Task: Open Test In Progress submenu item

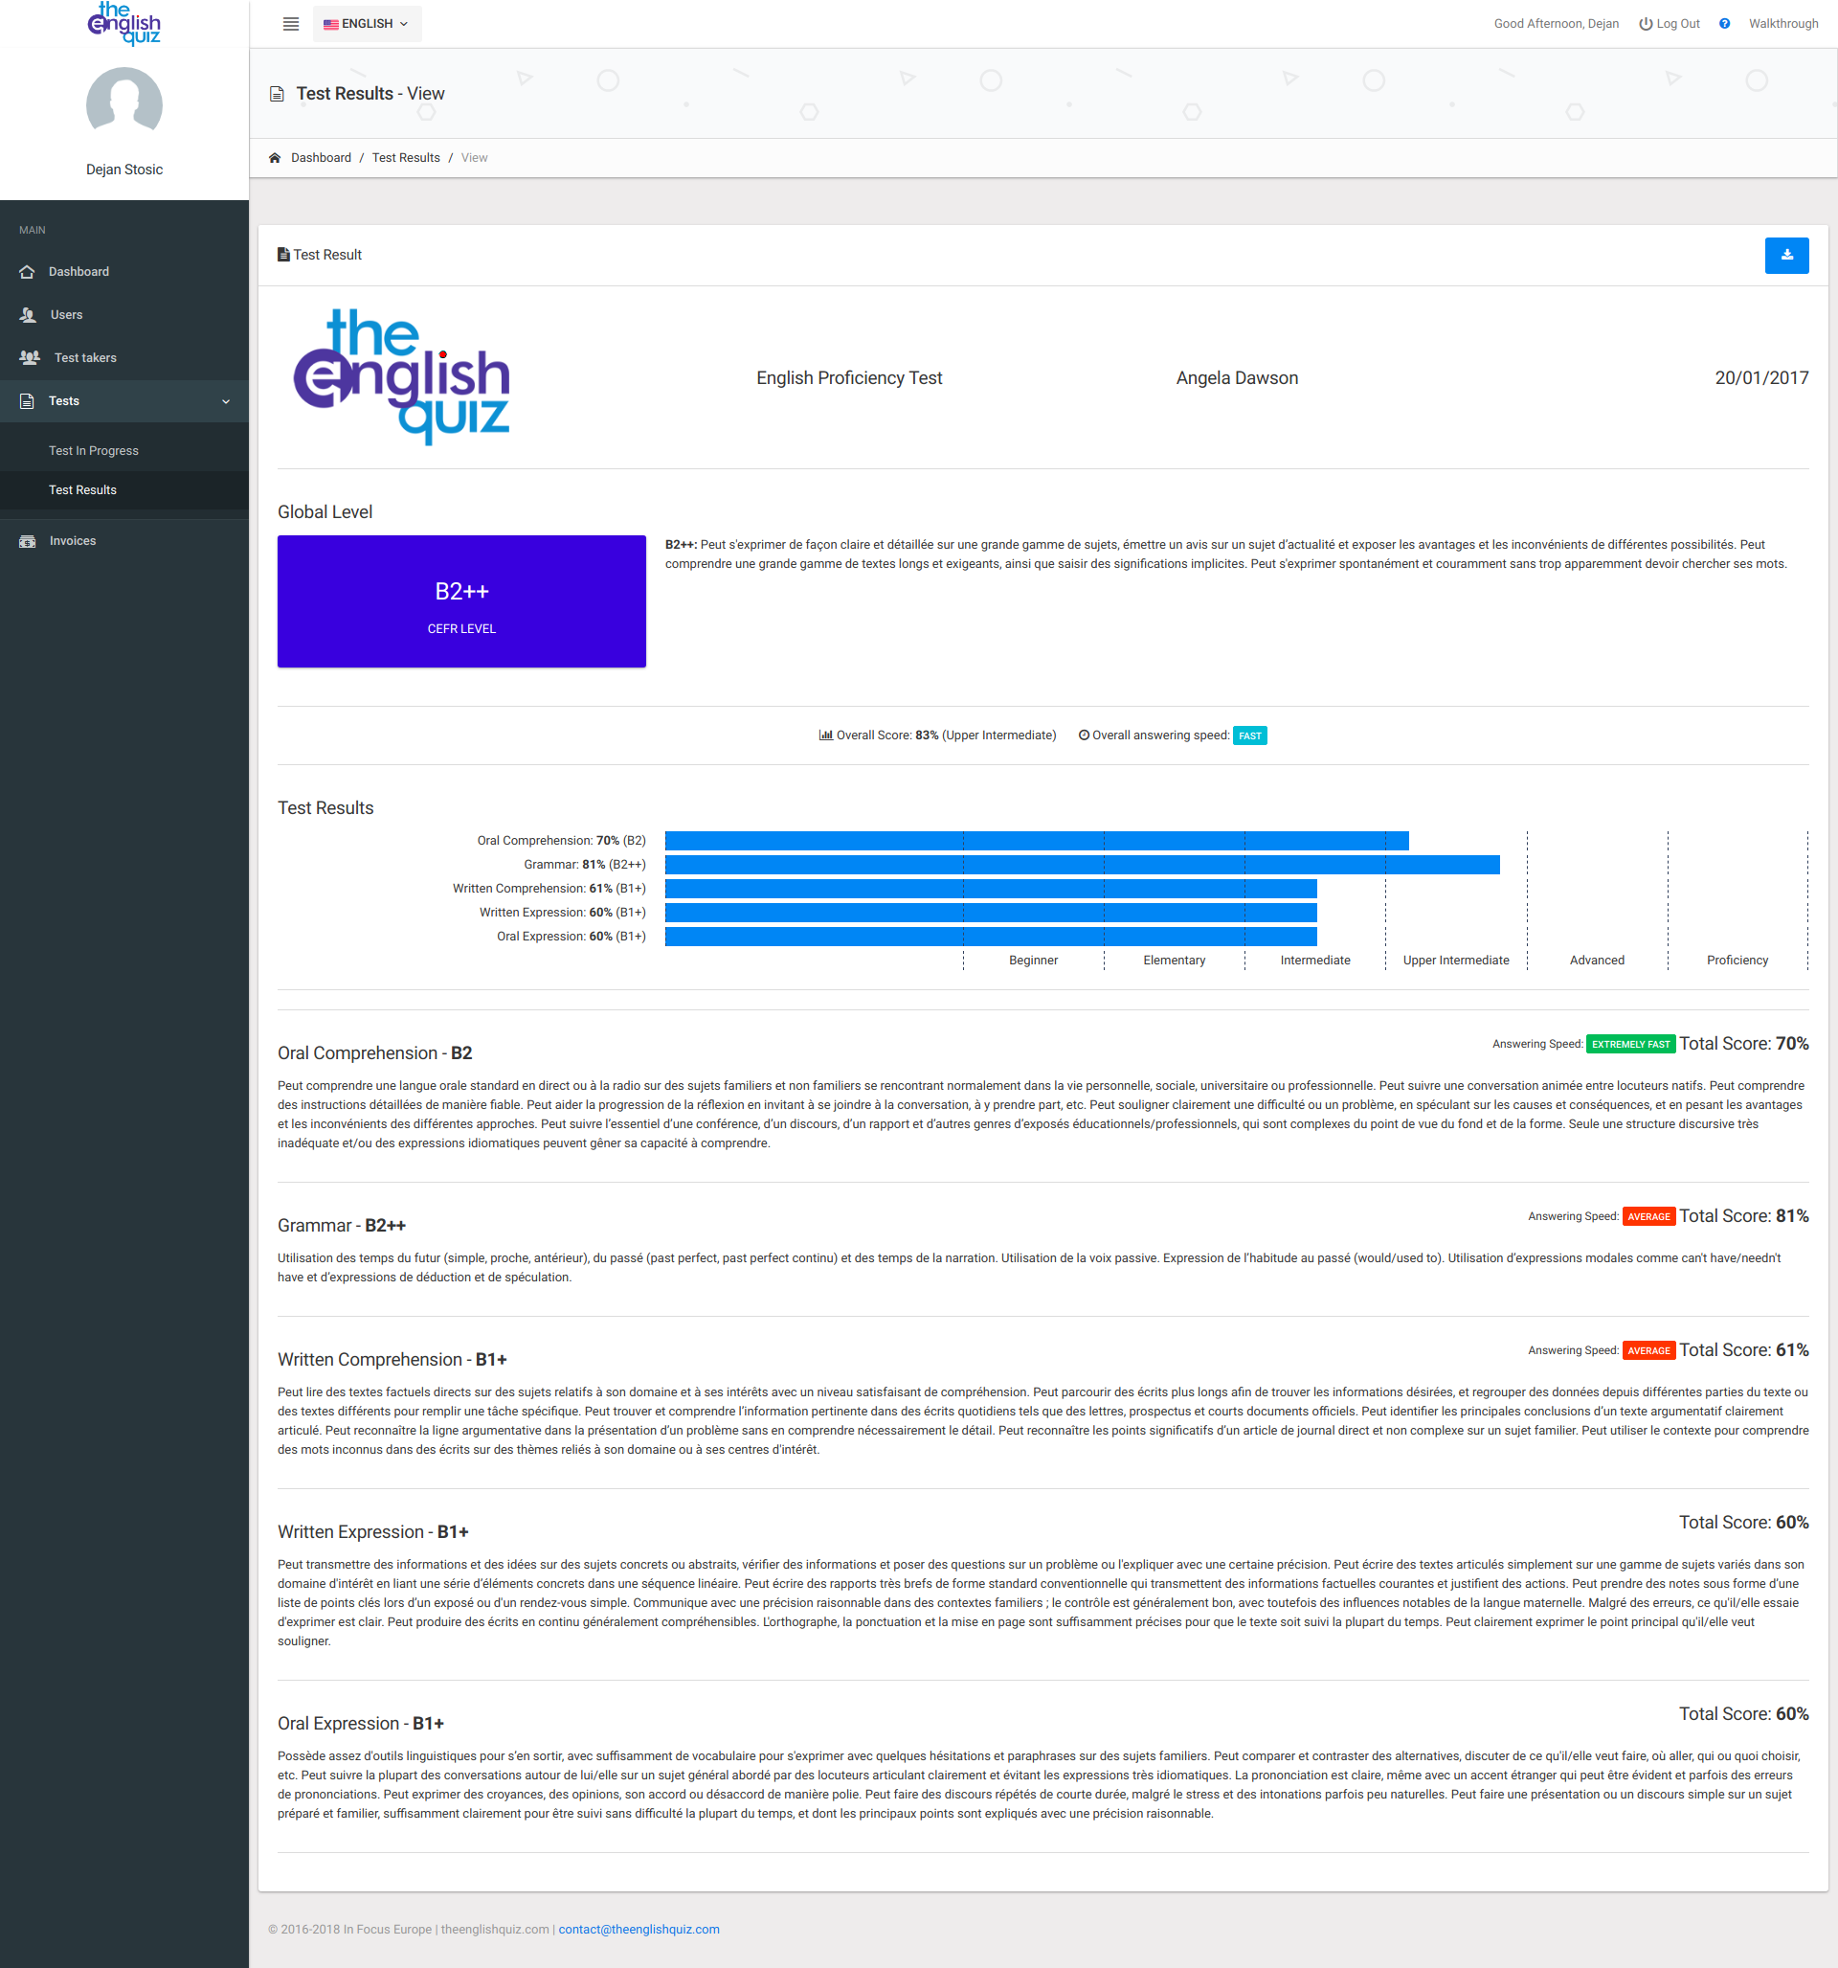Action: coord(94,450)
